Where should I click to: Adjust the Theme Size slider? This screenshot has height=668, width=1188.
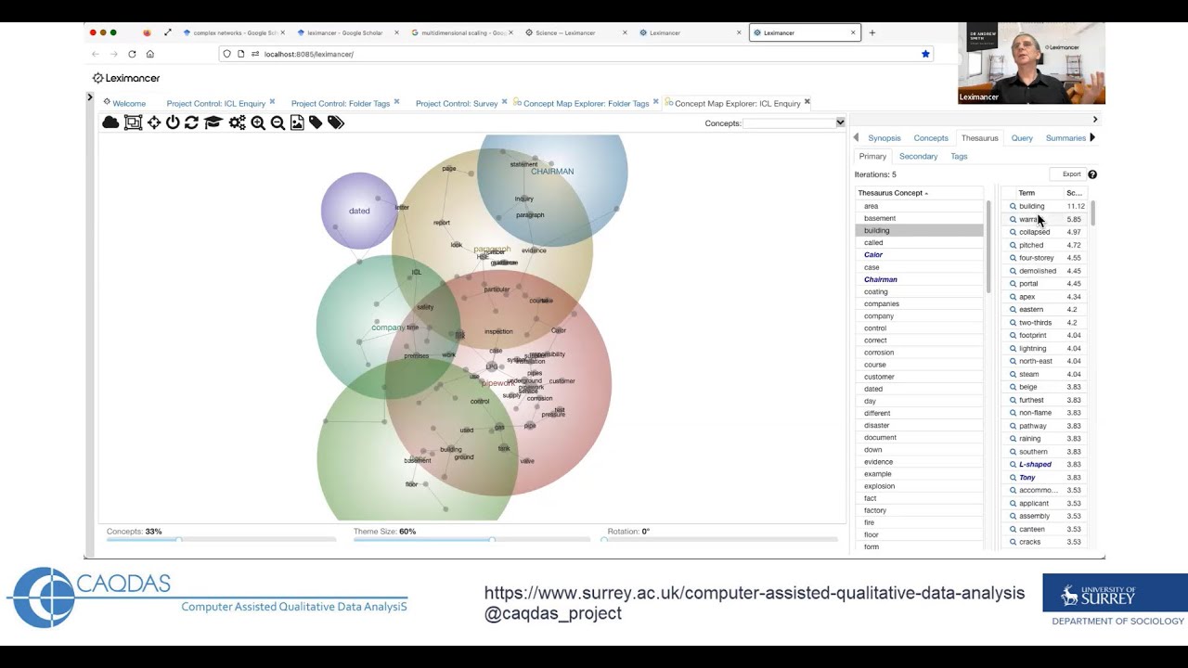(492, 539)
